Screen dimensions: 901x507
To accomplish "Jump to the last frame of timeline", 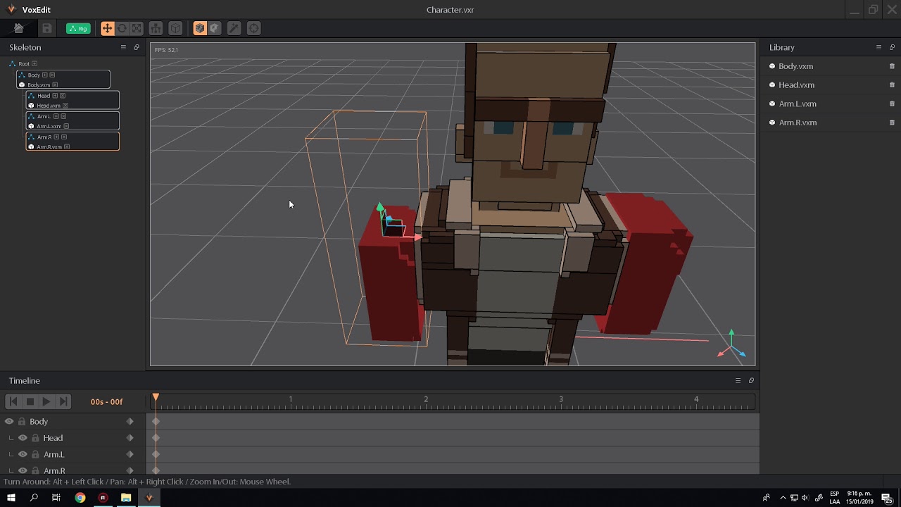I will [x=63, y=401].
